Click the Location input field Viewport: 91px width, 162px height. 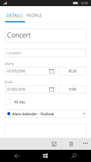45,53
